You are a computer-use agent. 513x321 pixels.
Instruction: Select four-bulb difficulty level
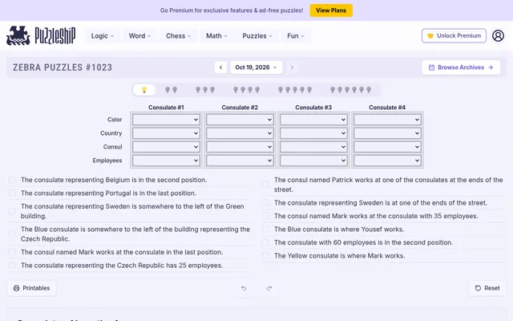click(246, 90)
